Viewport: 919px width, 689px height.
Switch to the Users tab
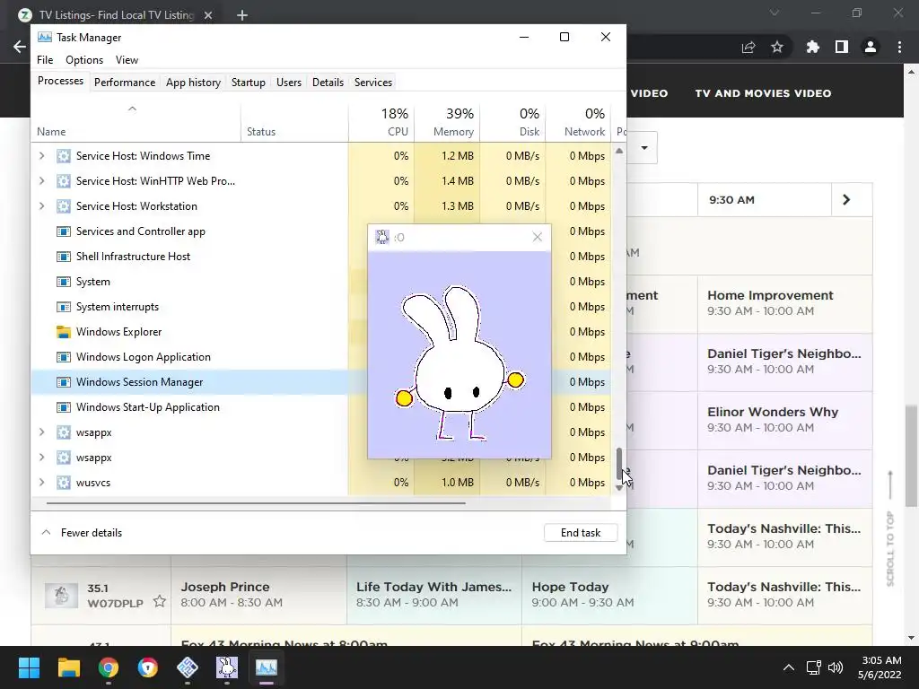tap(289, 82)
